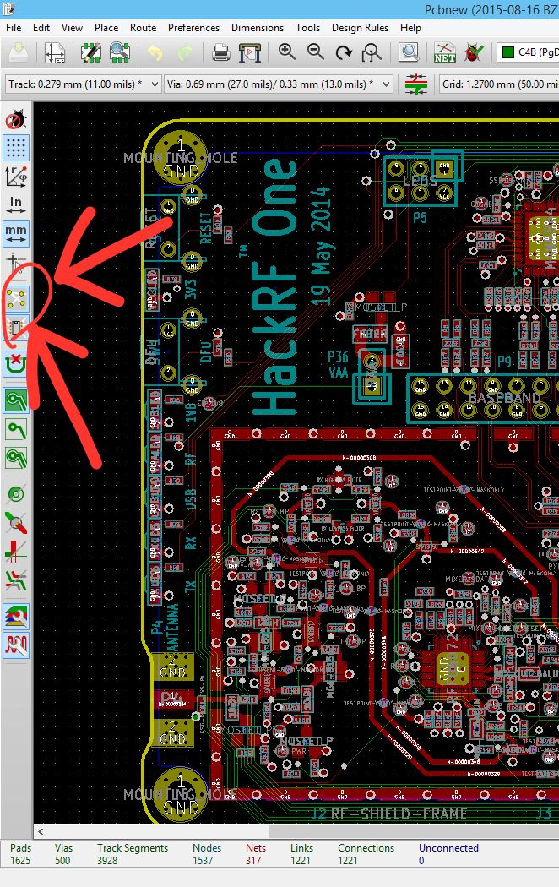Toggle the DRC-off ladybug icon

(x=16, y=120)
